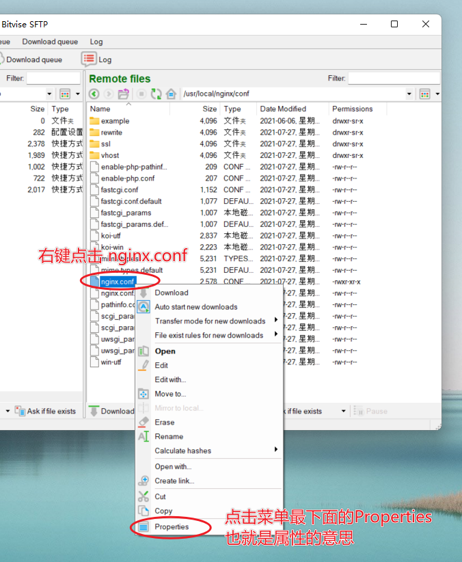Click the Rename icon in context menu
The image size is (462, 562).
144,436
